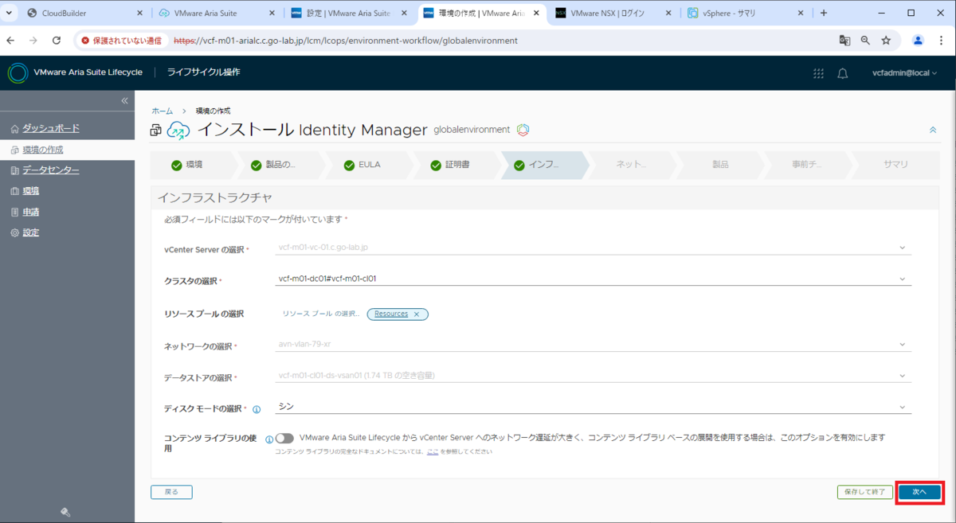Image resolution: width=956 pixels, height=523 pixels.
Task: Switch to CloudBuilder browser tab
Action: click(85, 14)
